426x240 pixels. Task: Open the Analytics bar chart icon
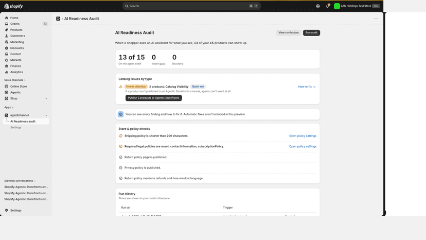(7, 72)
